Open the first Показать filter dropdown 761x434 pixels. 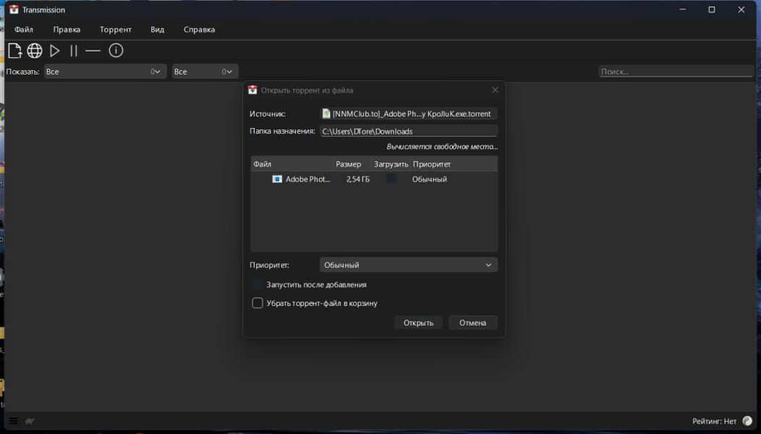coord(105,72)
